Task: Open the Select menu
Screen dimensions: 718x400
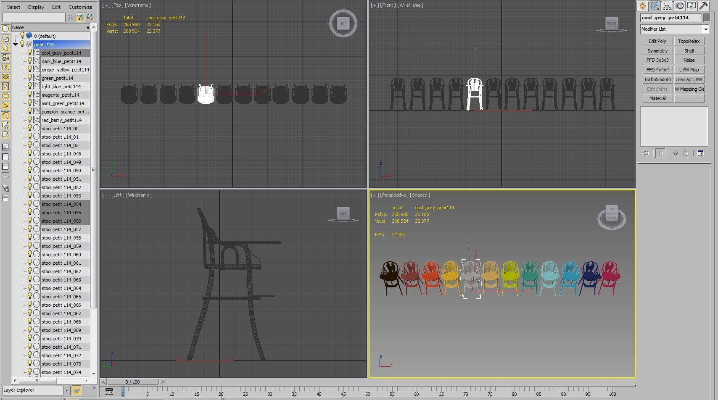Action: click(13, 7)
